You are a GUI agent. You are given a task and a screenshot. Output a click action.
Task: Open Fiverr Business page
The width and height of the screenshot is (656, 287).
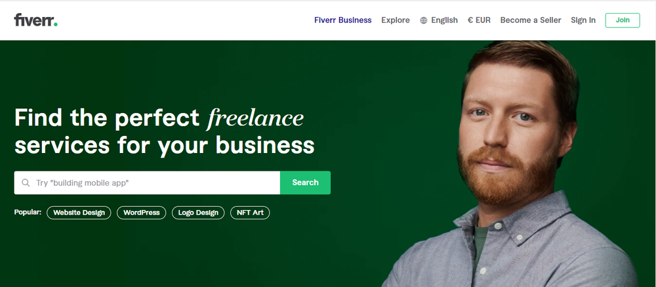click(x=342, y=20)
